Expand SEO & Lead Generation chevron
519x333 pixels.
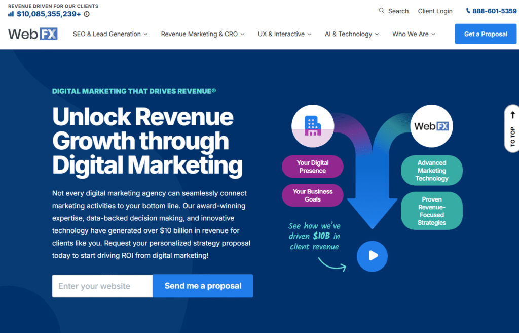pyautogui.click(x=145, y=34)
